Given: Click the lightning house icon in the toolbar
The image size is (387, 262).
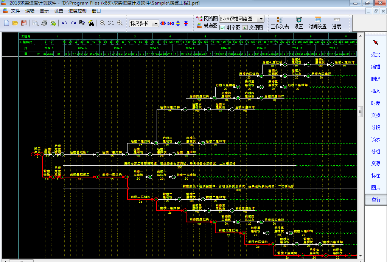Looking at the screenshot, I should [91, 23].
